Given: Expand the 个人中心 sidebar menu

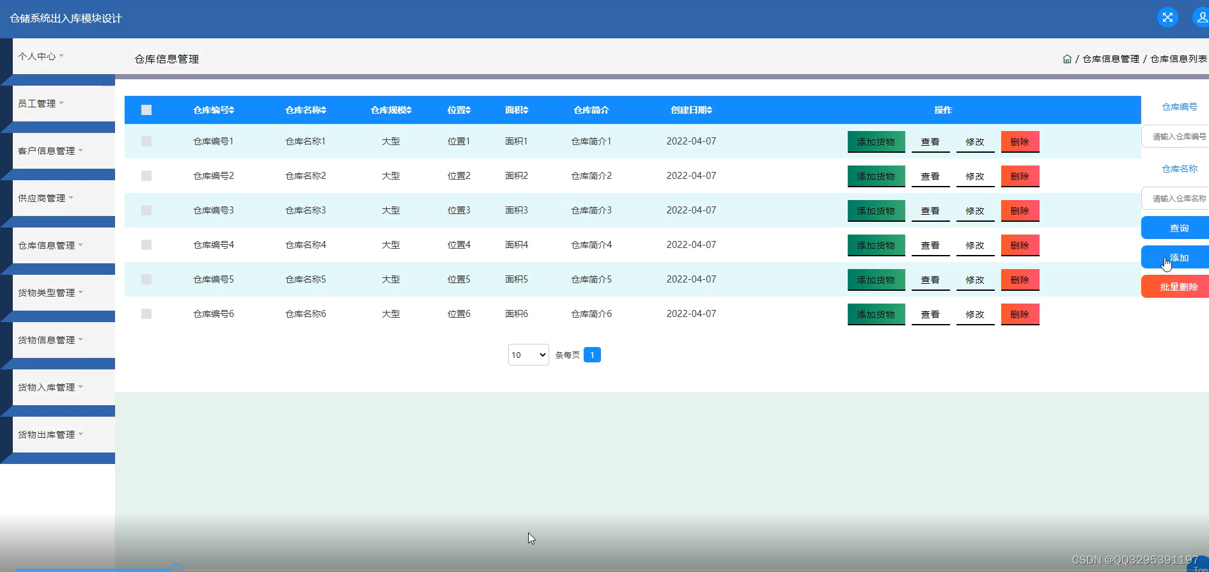Looking at the screenshot, I should [x=63, y=56].
